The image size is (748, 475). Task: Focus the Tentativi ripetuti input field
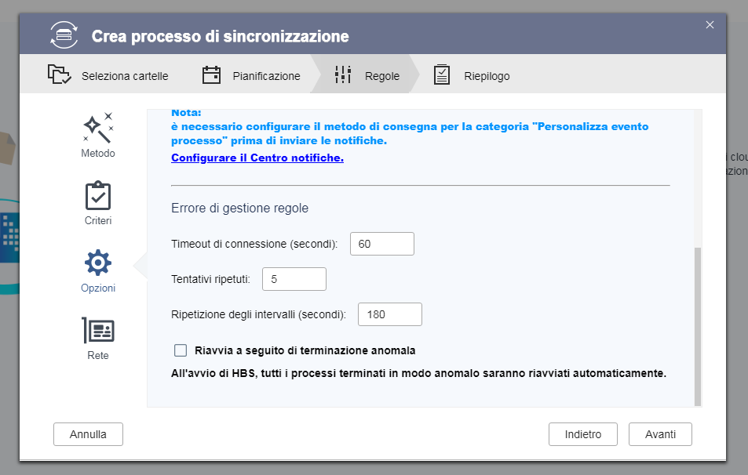(x=294, y=278)
